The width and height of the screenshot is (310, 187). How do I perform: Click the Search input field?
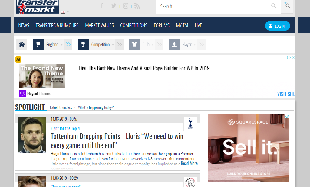pos(212,6)
